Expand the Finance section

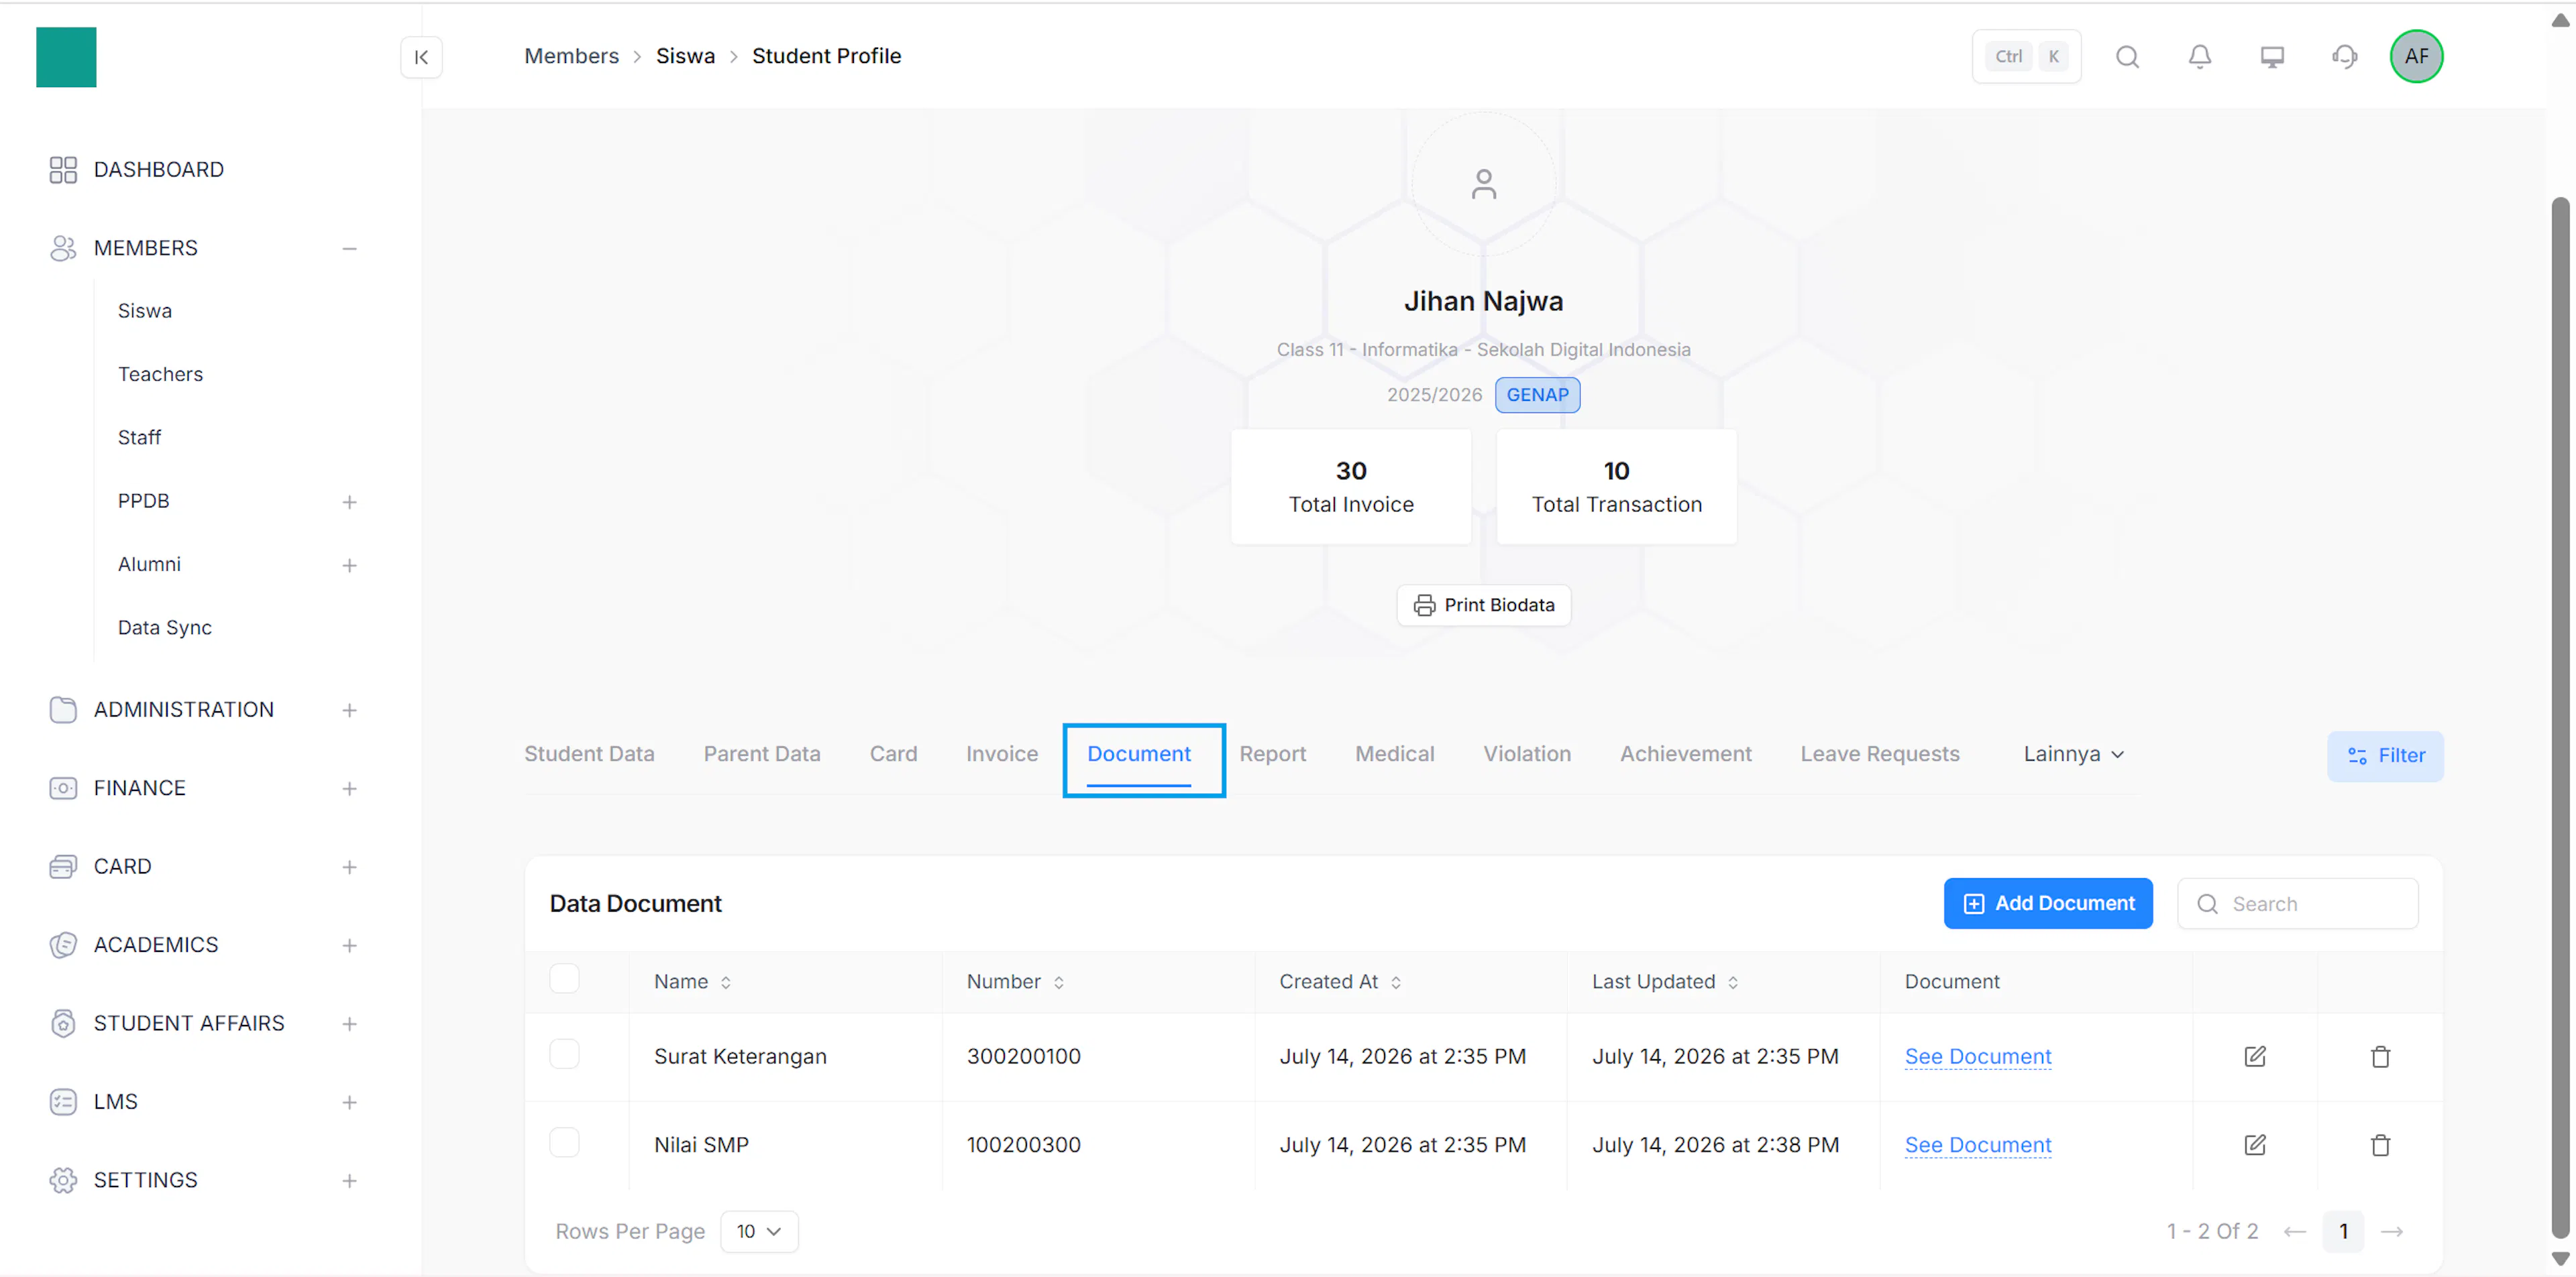tap(349, 790)
